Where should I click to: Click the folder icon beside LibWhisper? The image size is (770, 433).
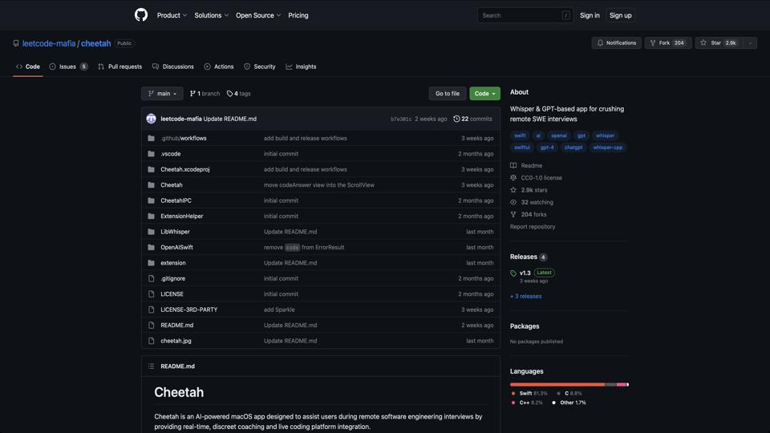click(x=151, y=232)
